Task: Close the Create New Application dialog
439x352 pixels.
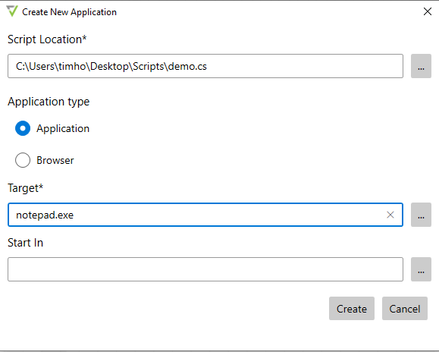Action: pyautogui.click(x=428, y=11)
